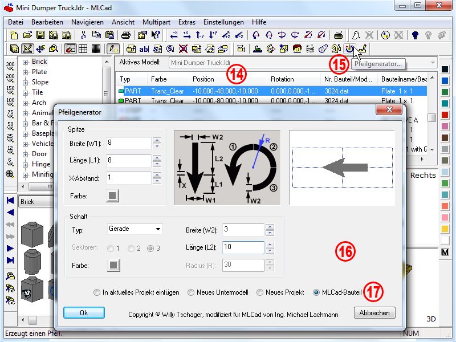Click the New file toolbar icon
456x342 pixels.
click(x=14, y=35)
